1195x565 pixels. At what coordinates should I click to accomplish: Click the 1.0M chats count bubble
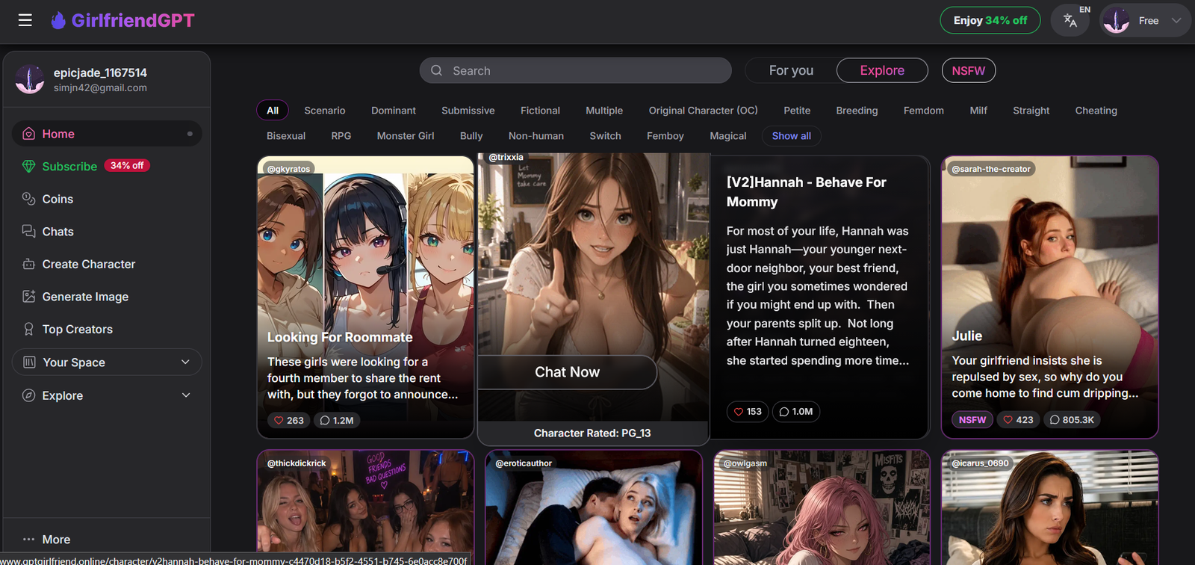tap(796, 412)
